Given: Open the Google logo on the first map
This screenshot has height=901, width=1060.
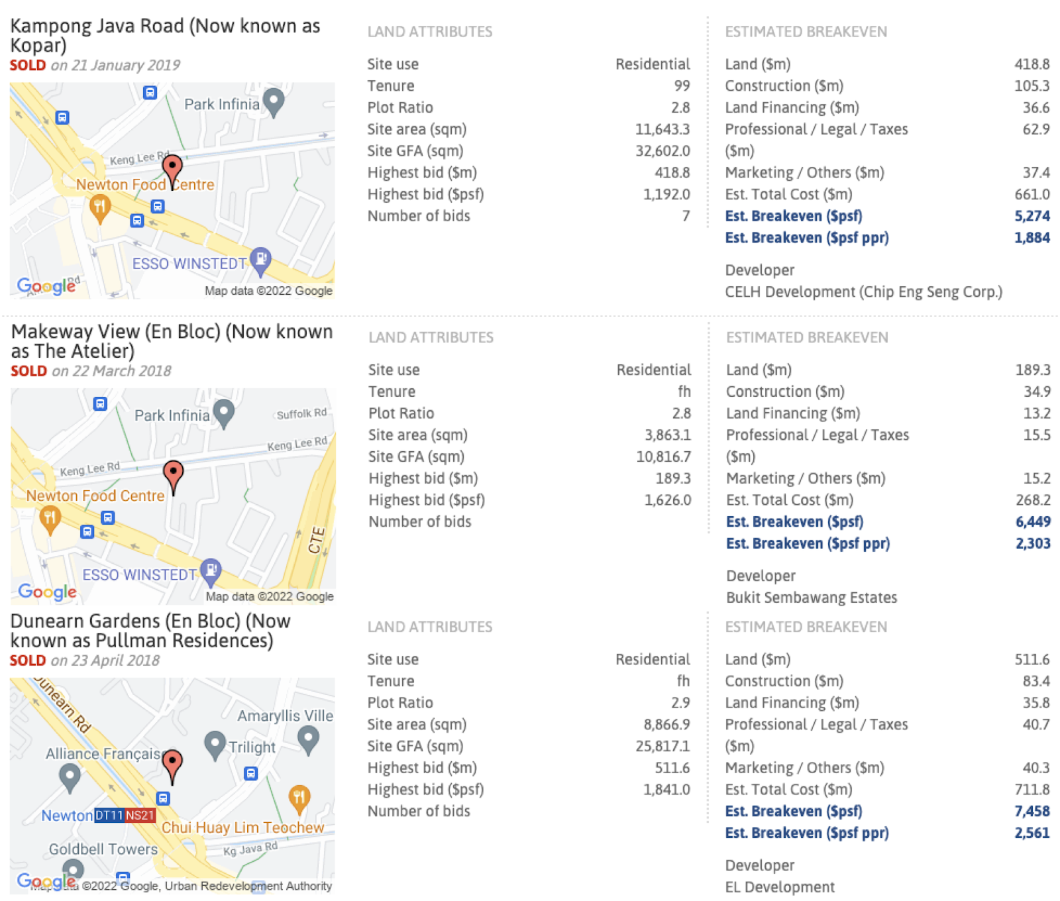Looking at the screenshot, I should [x=46, y=286].
